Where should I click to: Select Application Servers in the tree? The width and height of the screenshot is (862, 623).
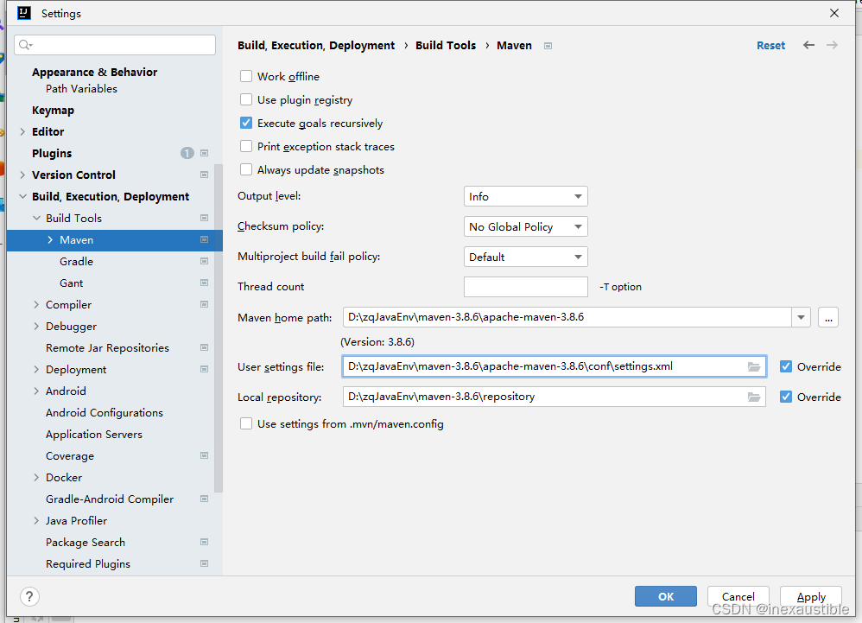tap(94, 435)
